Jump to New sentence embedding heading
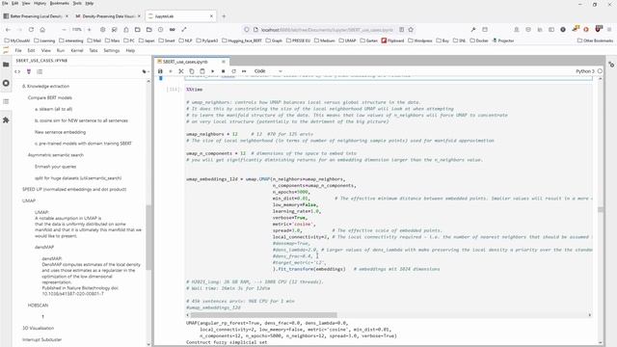 pyautogui.click(x=60, y=132)
